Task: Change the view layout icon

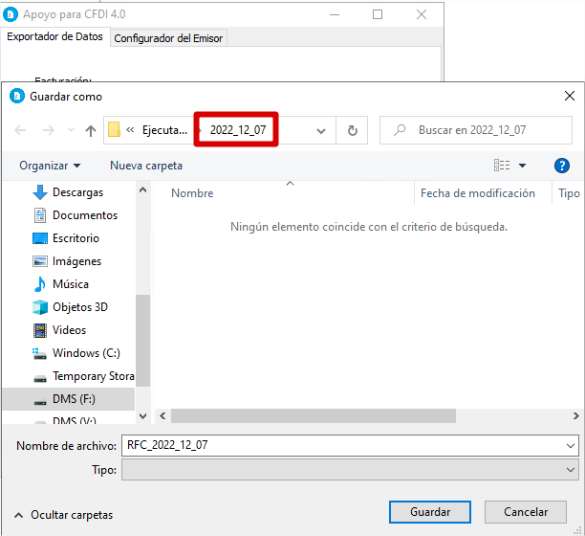Action: coord(502,165)
